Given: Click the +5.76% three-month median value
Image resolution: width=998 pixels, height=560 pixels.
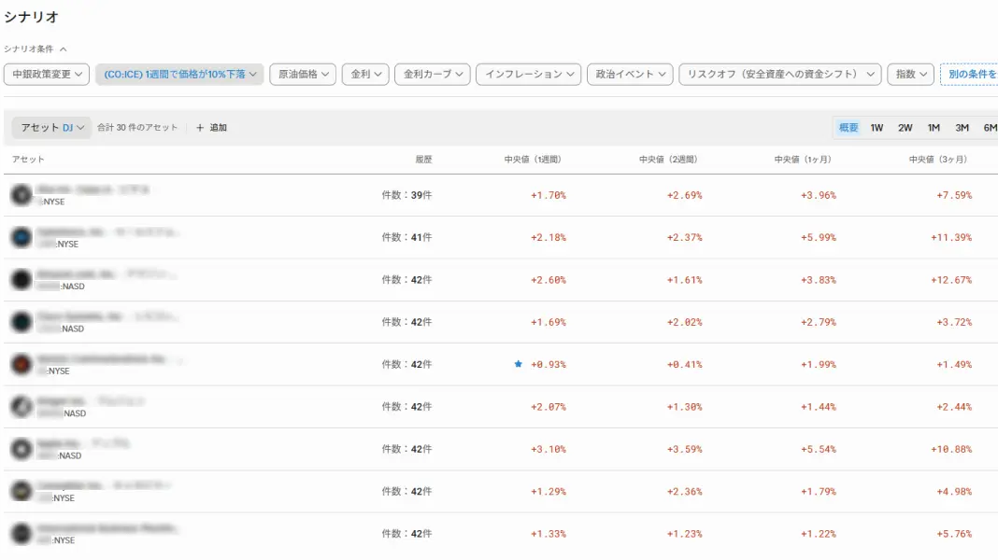Looking at the screenshot, I should 954,534.
